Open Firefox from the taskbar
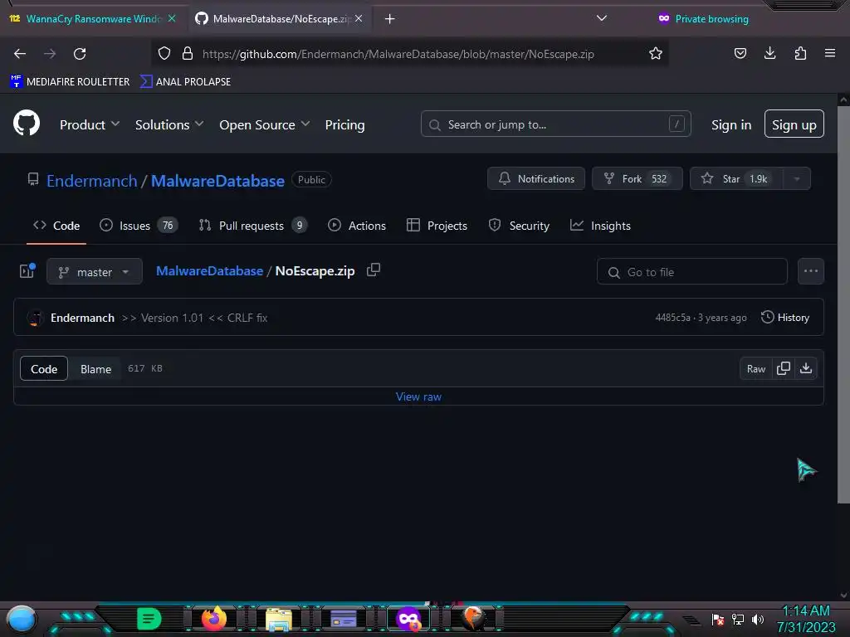850x637 pixels. click(213, 618)
